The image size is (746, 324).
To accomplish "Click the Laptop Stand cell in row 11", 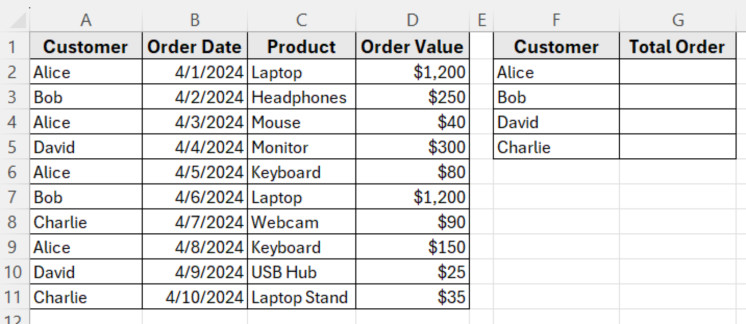I will point(301,297).
